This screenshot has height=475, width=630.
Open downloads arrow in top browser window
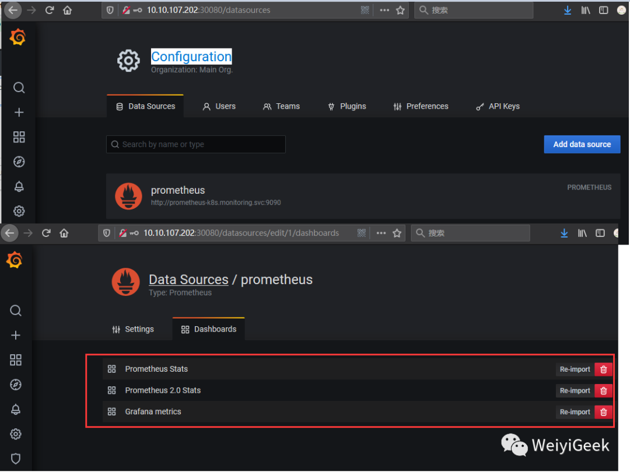[568, 10]
